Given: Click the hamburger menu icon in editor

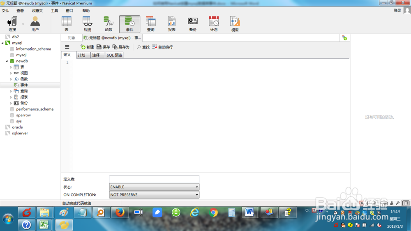Looking at the screenshot, I should tap(67, 47).
